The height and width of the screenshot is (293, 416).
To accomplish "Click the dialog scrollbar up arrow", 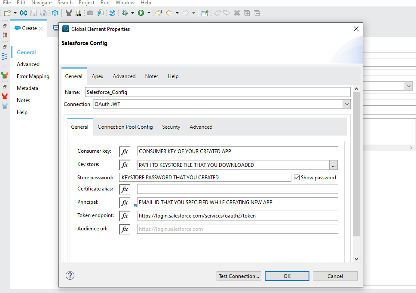I will 356,89.
